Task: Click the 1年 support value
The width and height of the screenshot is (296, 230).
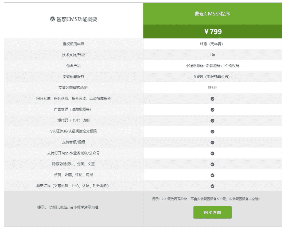Action: 212,55
